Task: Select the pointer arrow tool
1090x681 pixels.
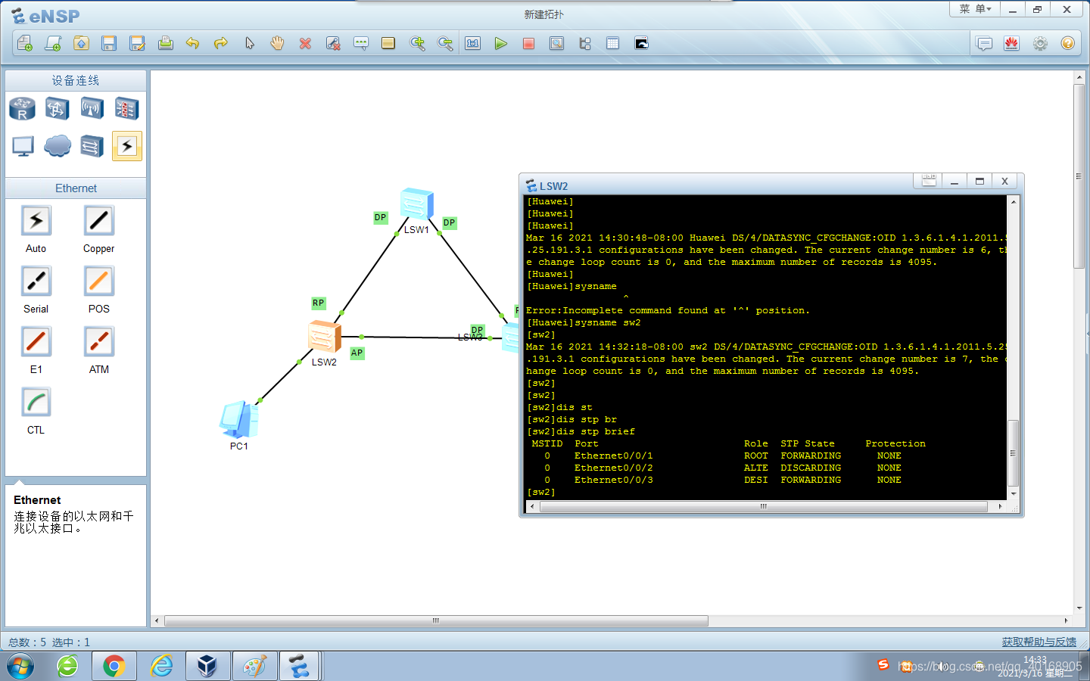Action: (x=249, y=43)
